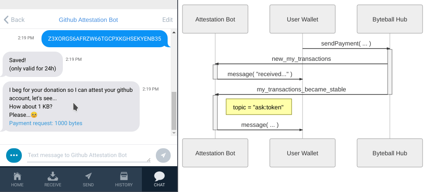This screenshot has width=430, height=192.
Task: Select the Chat tab
Action: [x=159, y=180]
